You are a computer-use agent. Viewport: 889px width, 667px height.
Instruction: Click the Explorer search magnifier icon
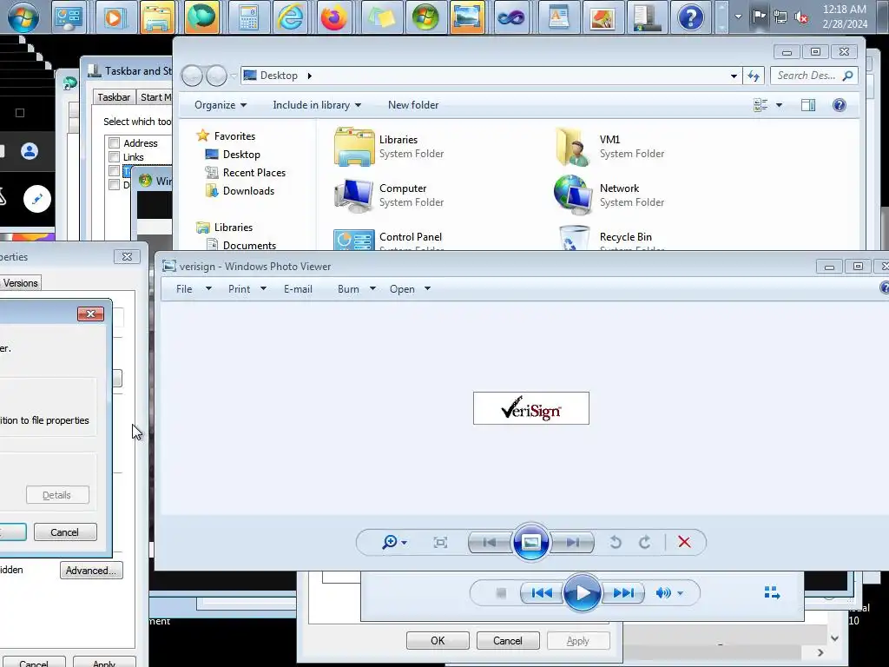tap(847, 76)
